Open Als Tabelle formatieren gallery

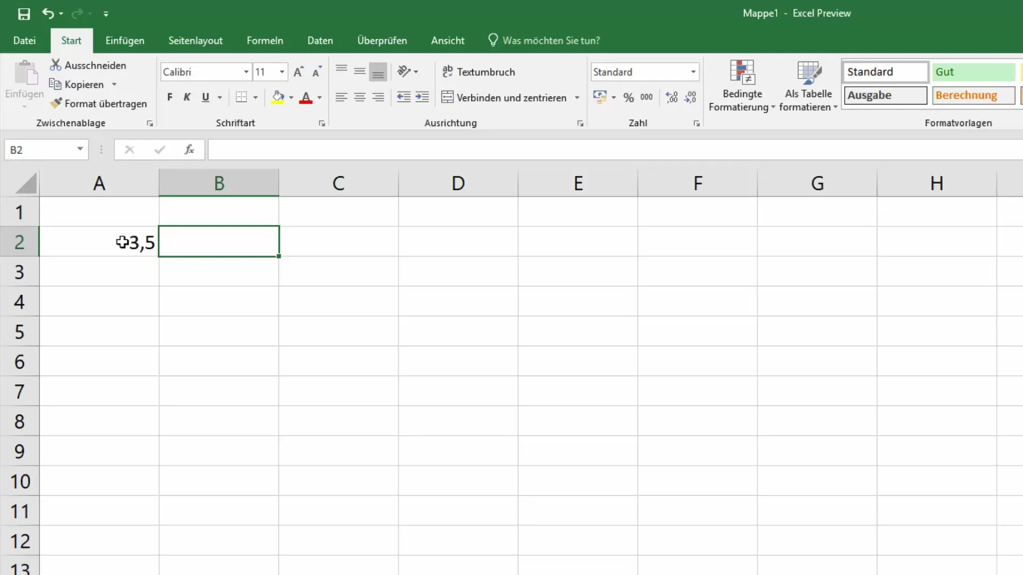pyautogui.click(x=808, y=85)
